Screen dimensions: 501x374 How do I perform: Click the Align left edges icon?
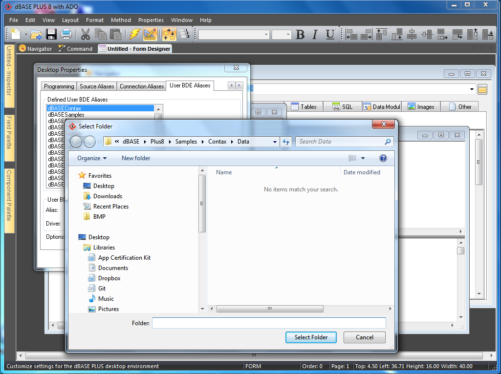(x=351, y=34)
